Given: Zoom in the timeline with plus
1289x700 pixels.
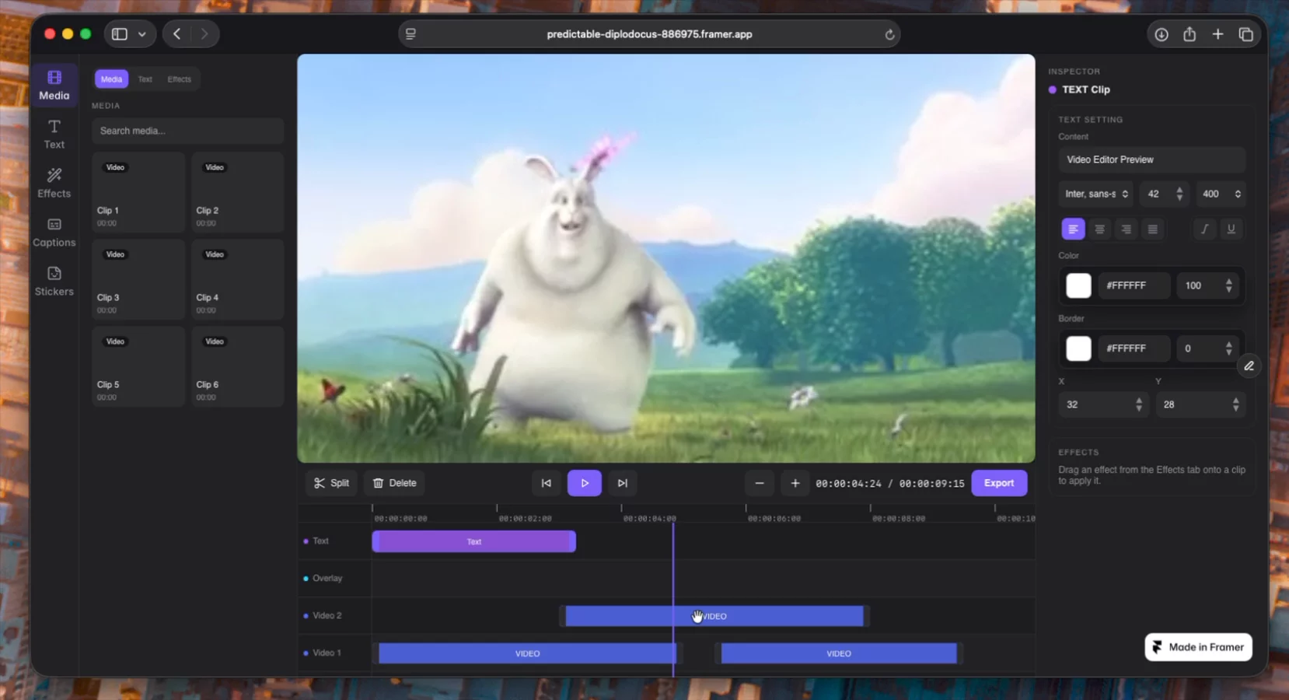Looking at the screenshot, I should [795, 483].
